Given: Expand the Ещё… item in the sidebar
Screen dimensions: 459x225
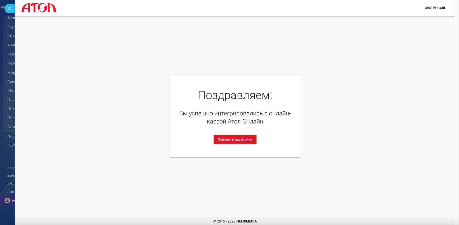Looking at the screenshot, I should tap(11, 145).
